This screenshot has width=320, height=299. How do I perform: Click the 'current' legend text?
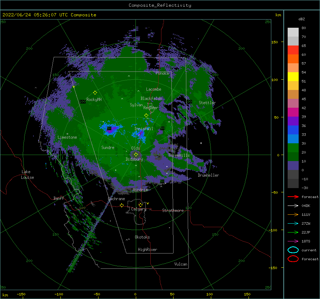point(309,250)
